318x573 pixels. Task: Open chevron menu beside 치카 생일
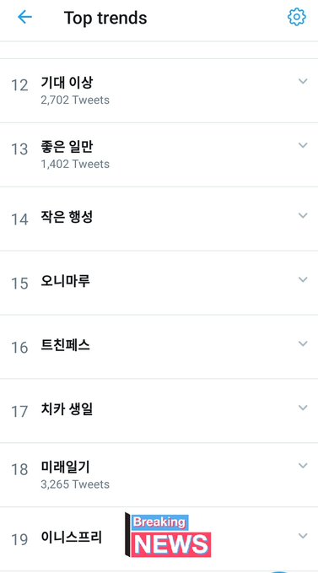(x=303, y=408)
